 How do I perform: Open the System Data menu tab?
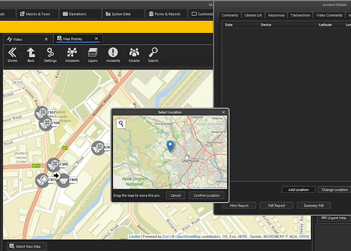tap(123, 14)
